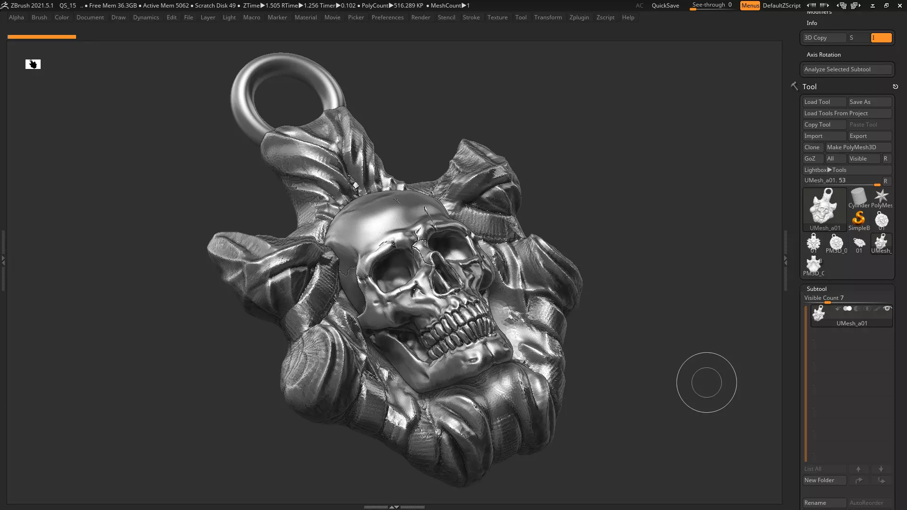The width and height of the screenshot is (907, 510).
Task: Expand the Info section
Action: pyautogui.click(x=812, y=23)
